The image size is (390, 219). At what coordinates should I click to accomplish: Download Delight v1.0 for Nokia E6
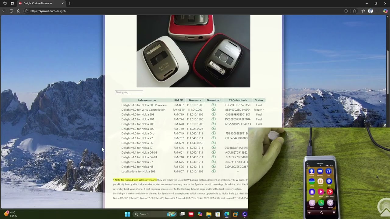[x=214, y=143]
